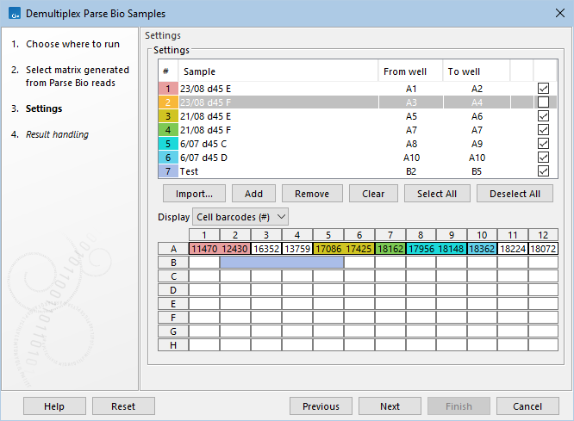Viewport: 574px width, 421px height.
Task: Close the Demultiplex Parse Bio Samples dialog
Action: point(559,13)
